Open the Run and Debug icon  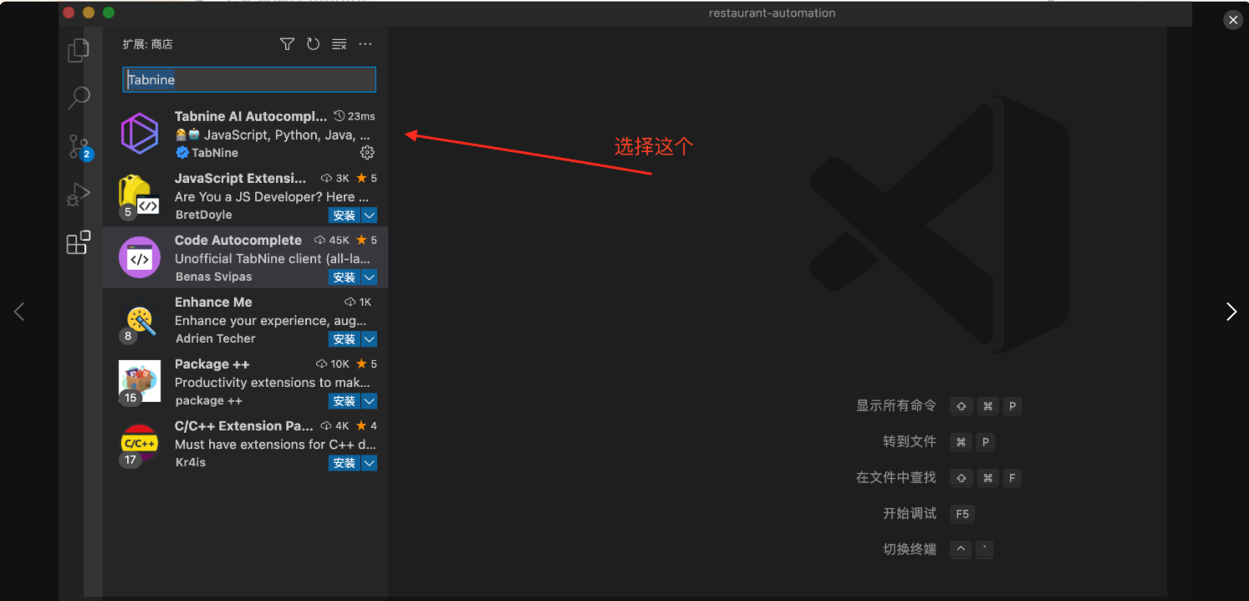point(78,194)
